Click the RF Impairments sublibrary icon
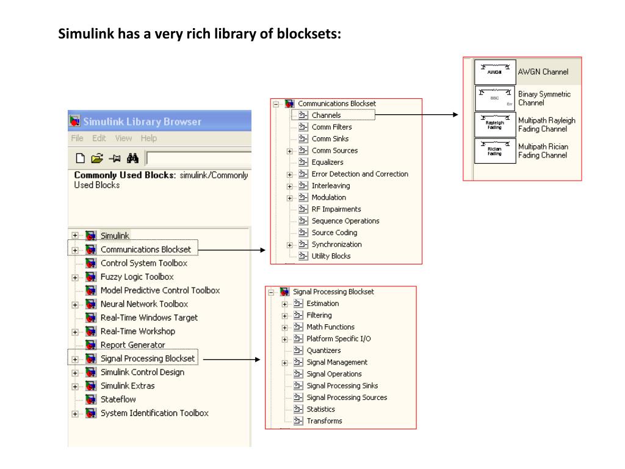 (303, 209)
